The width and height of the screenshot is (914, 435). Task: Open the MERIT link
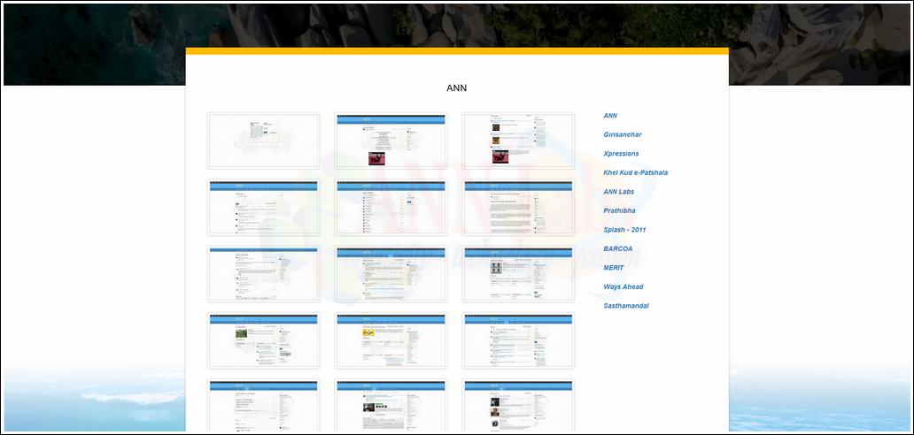pos(614,268)
